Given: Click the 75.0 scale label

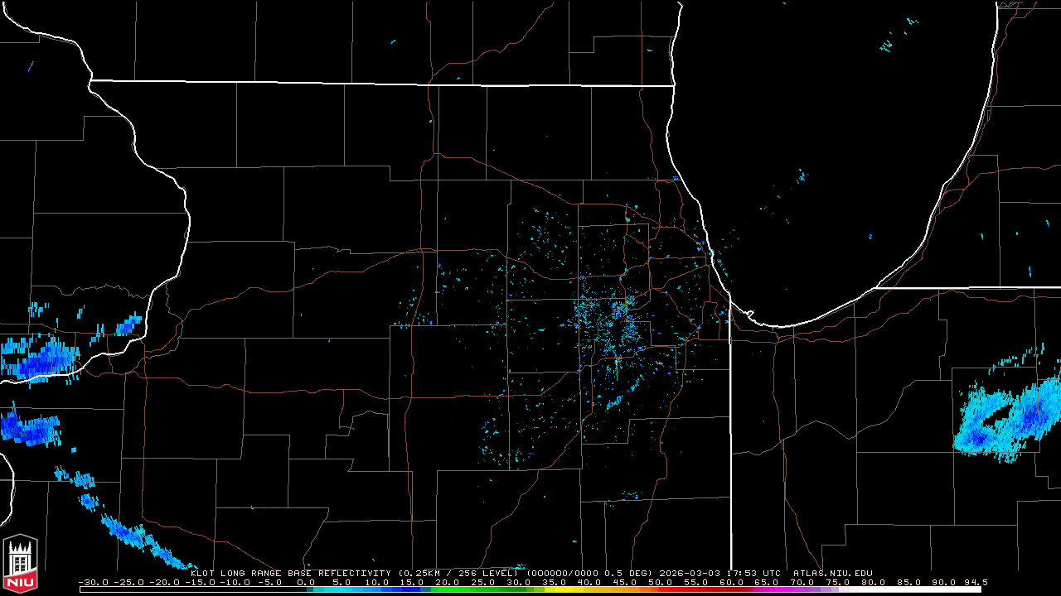Looking at the screenshot, I should click(839, 582).
